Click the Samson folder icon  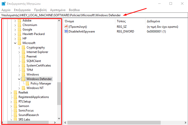pos(15,106)
